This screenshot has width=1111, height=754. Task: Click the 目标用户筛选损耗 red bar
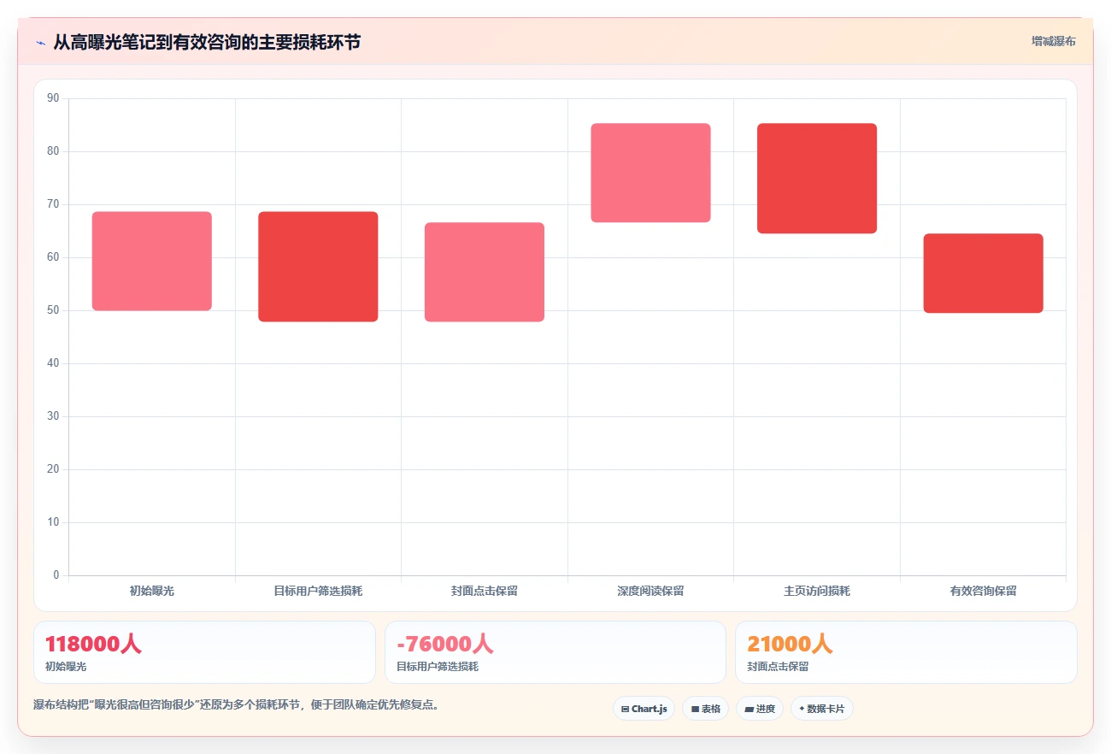318,267
